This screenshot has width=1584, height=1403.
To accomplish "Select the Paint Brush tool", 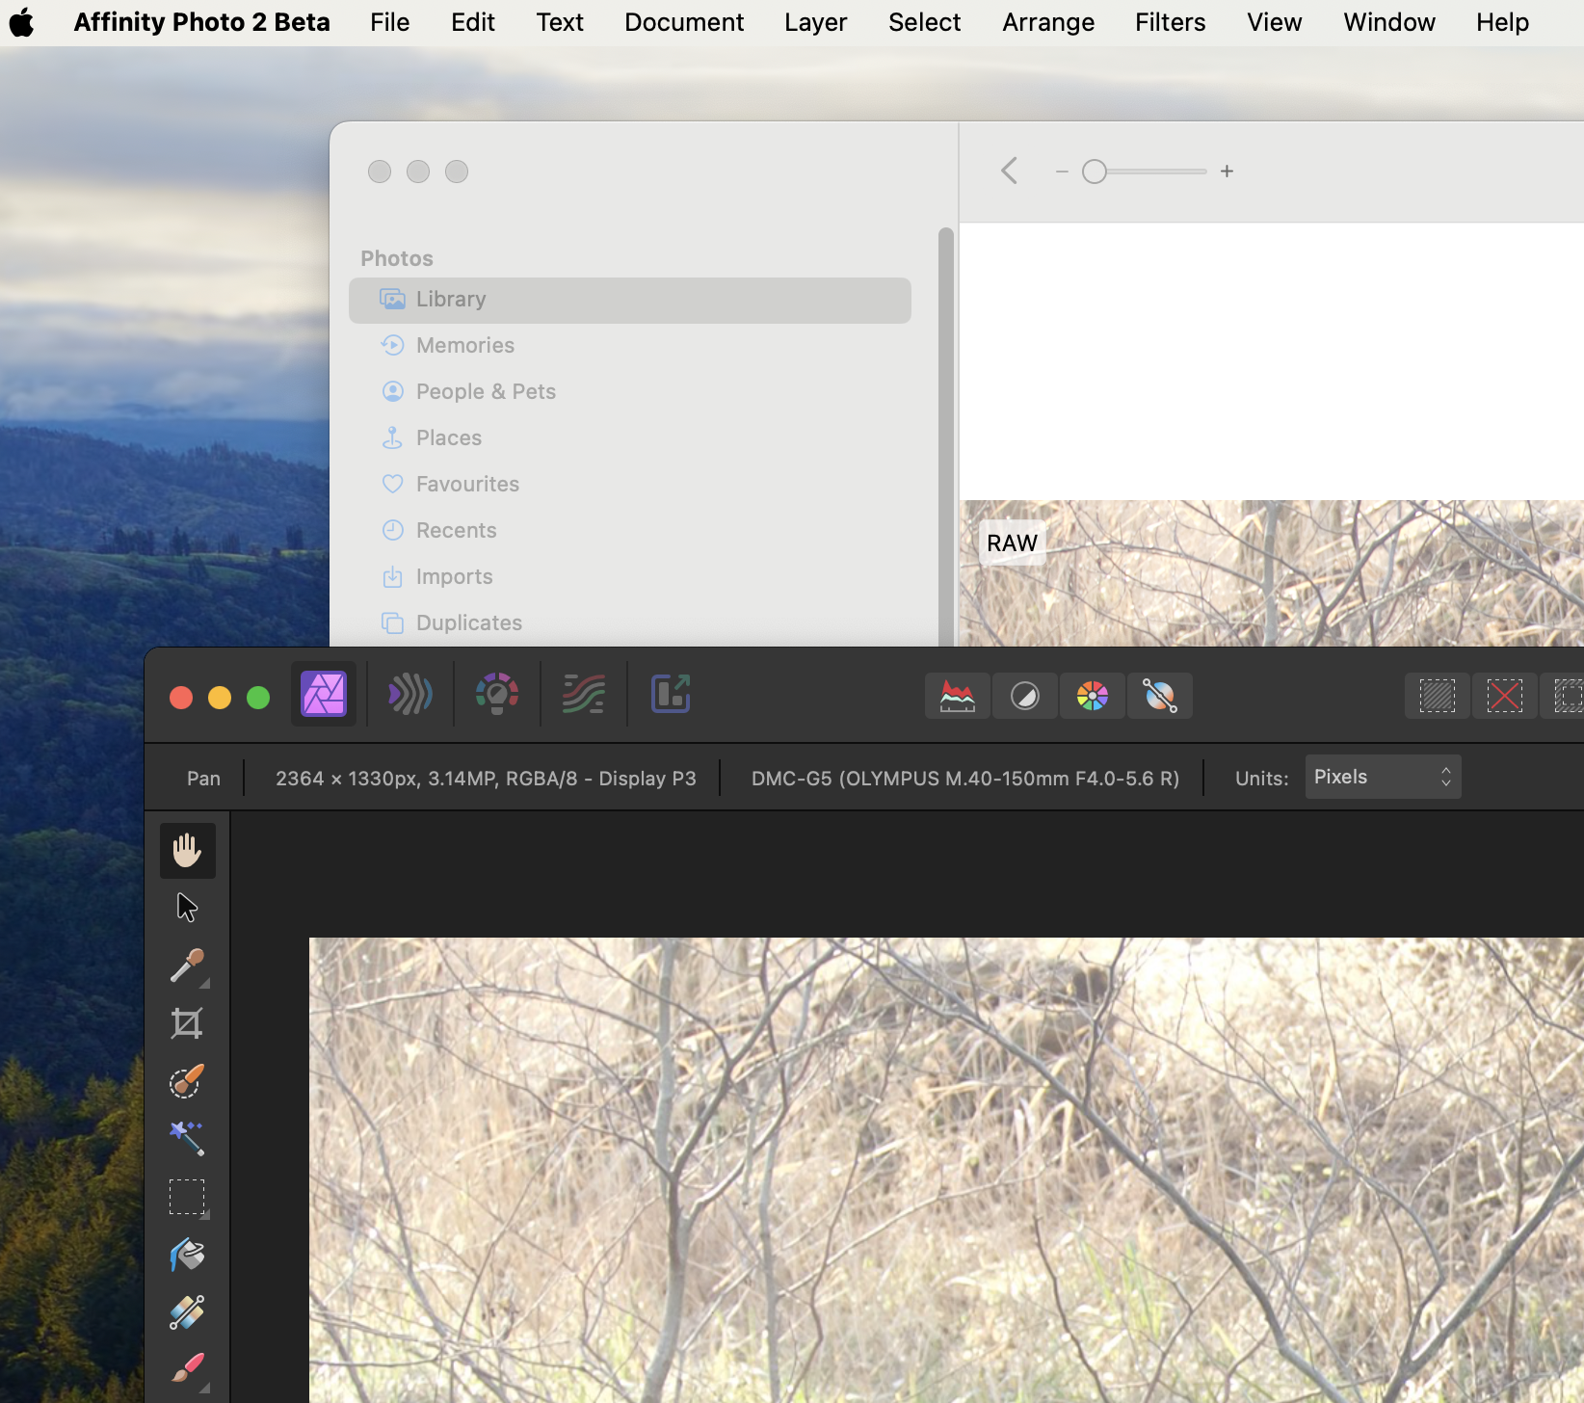I will pos(187,1368).
